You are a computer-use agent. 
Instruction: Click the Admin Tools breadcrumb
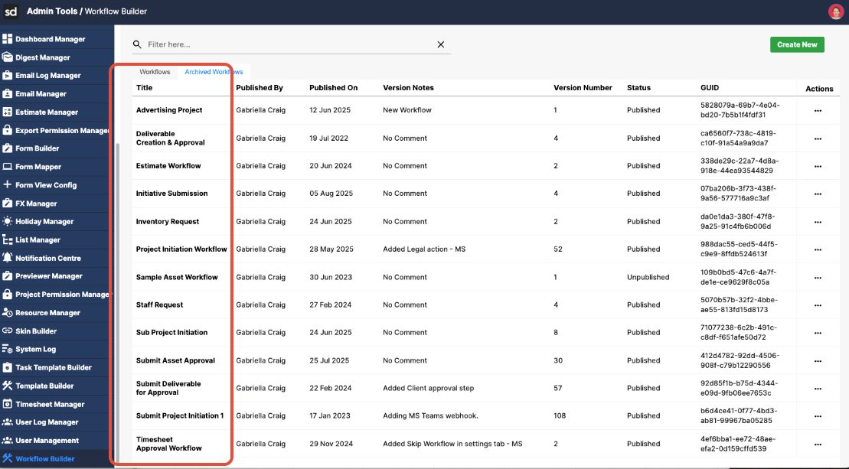tap(52, 11)
